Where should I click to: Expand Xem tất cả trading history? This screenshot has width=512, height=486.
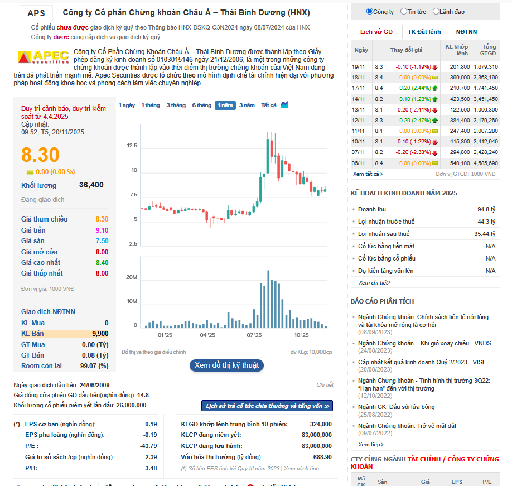coord(368,174)
